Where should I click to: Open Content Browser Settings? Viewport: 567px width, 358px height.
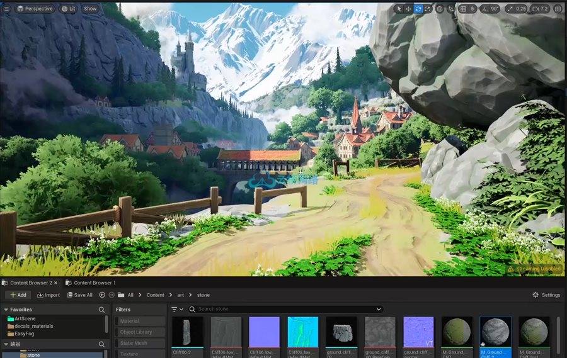click(x=546, y=295)
